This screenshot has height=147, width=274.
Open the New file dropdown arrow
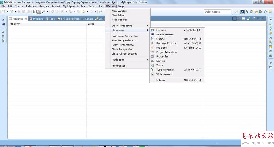pyautogui.click(x=7, y=12)
